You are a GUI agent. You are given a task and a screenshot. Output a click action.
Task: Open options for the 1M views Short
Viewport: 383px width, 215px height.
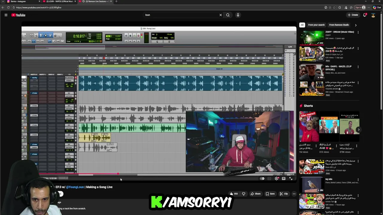coord(317,146)
